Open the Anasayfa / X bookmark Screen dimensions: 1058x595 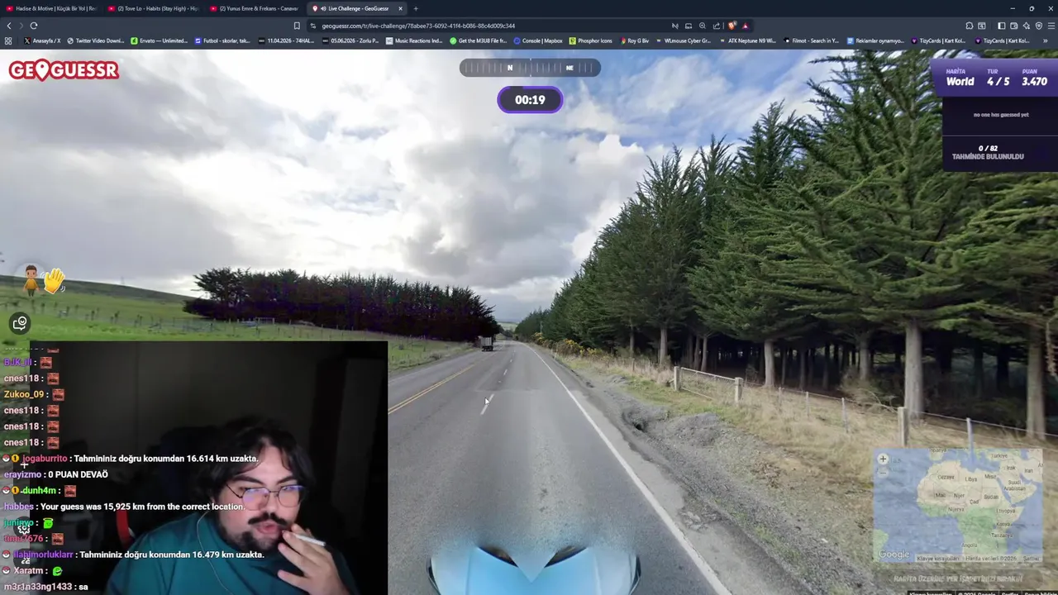tap(42, 40)
